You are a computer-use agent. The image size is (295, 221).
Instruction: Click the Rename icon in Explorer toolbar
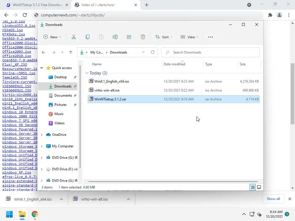(x=115, y=37)
